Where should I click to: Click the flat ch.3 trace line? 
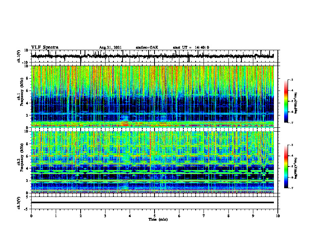click(x=153, y=202)
